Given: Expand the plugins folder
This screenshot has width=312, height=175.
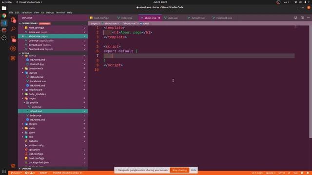Looking at the screenshot, I should [33, 124].
